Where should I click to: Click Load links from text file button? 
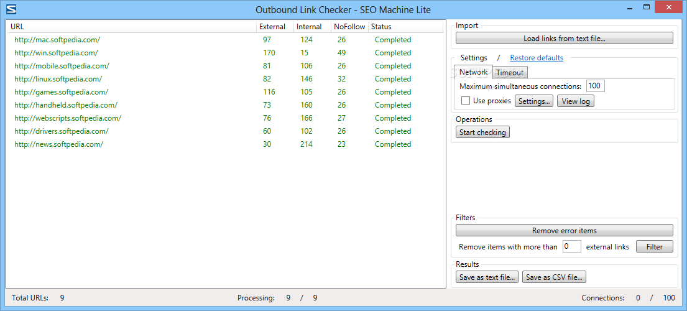pyautogui.click(x=565, y=39)
